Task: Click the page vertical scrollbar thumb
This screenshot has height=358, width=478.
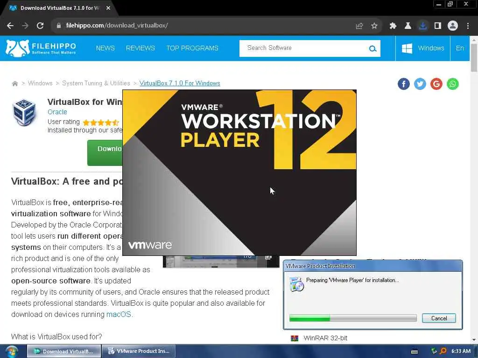Action: point(474,58)
